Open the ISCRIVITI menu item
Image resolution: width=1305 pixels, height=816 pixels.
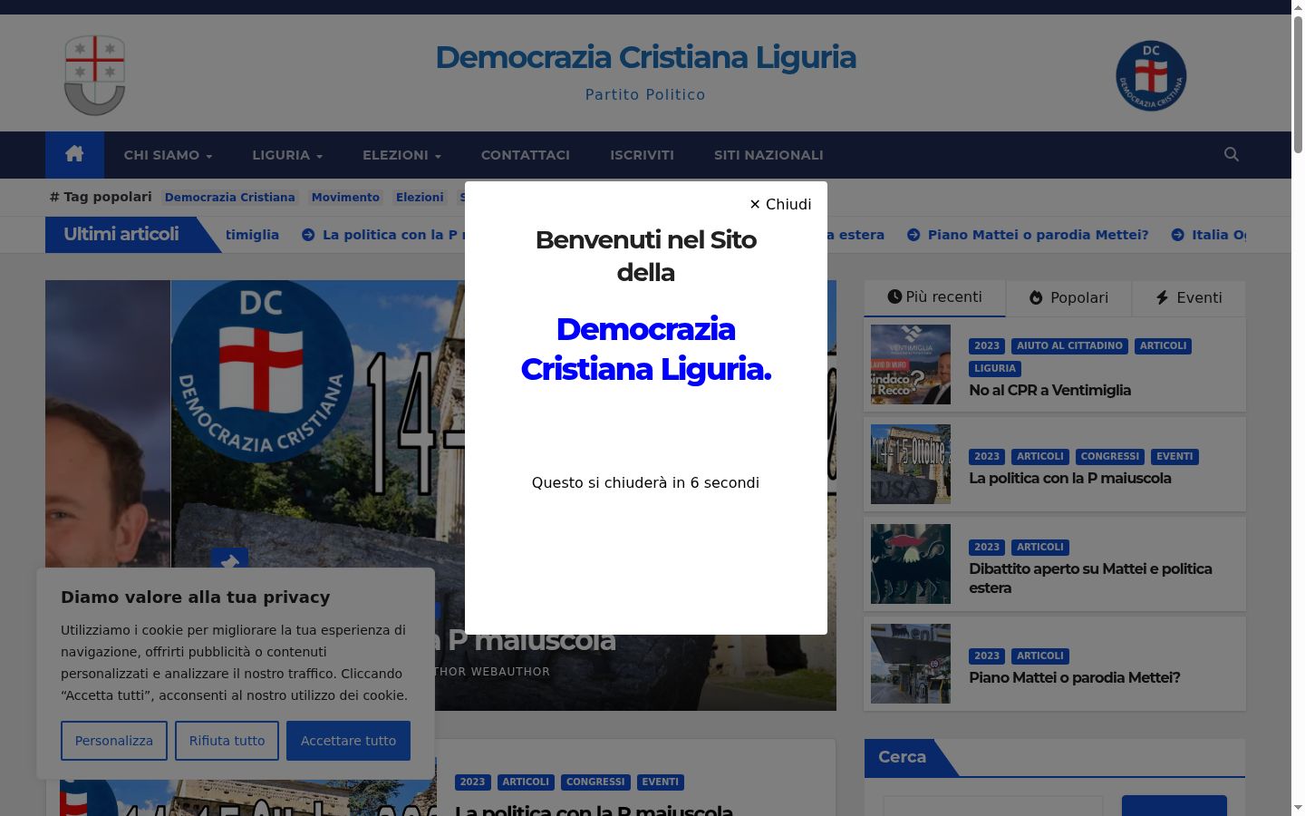642,155
